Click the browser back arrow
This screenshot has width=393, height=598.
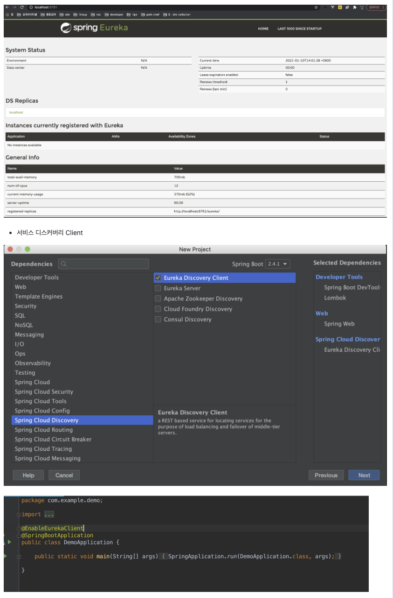pyautogui.click(x=7, y=7)
